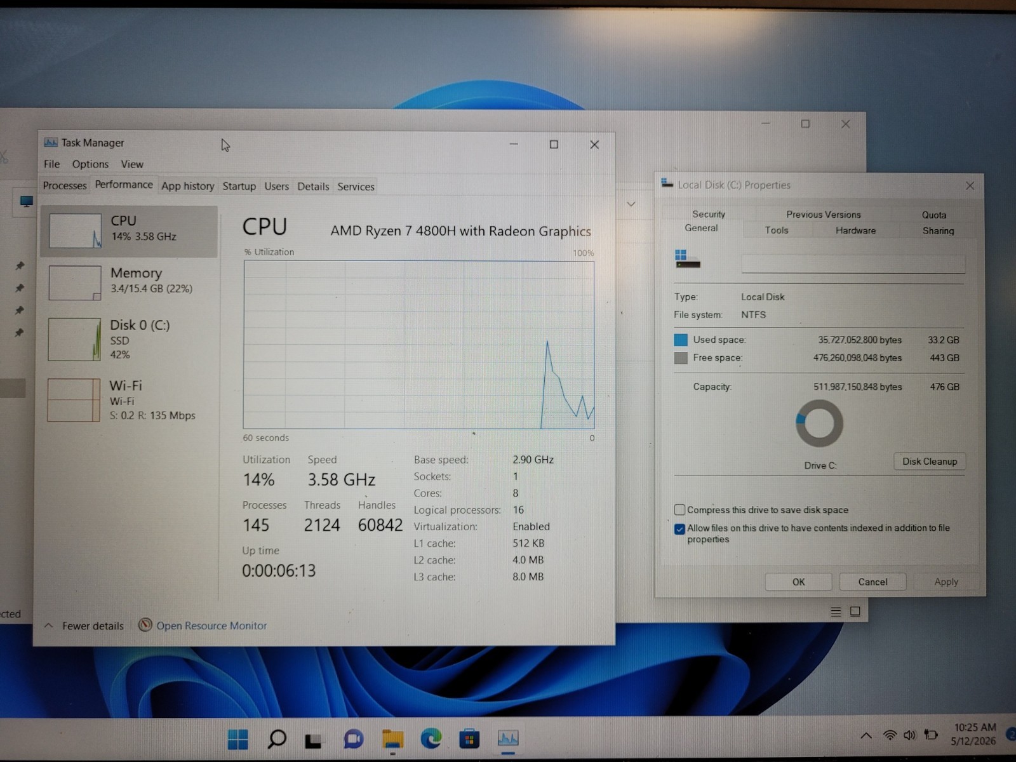Toggle the file indexing checkbox
This screenshot has height=762, width=1016.
679,528
